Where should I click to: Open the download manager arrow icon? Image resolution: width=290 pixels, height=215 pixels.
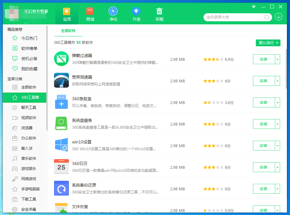[x=278, y=17]
